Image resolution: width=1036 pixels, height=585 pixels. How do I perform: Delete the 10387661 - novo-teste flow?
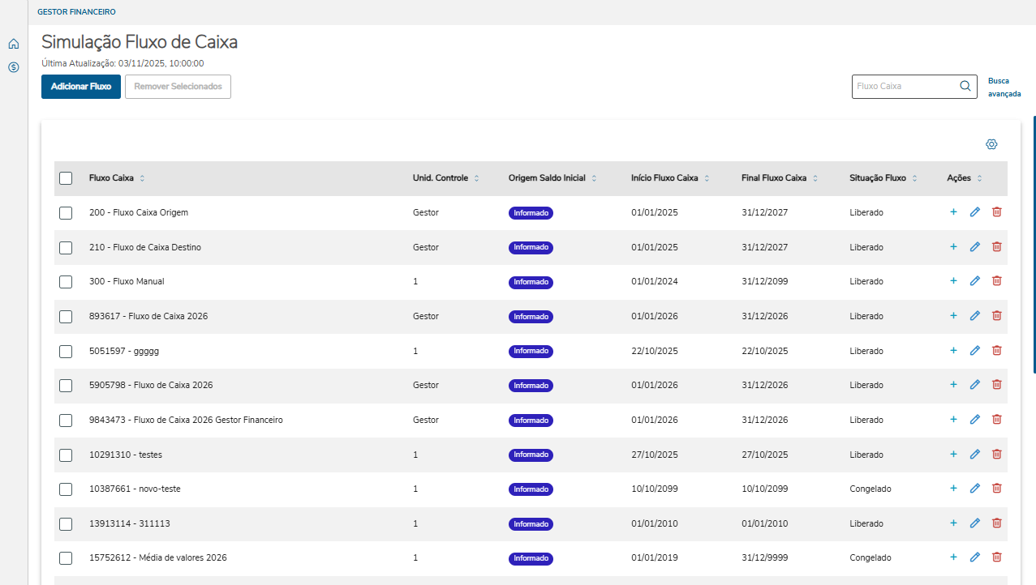pos(997,489)
